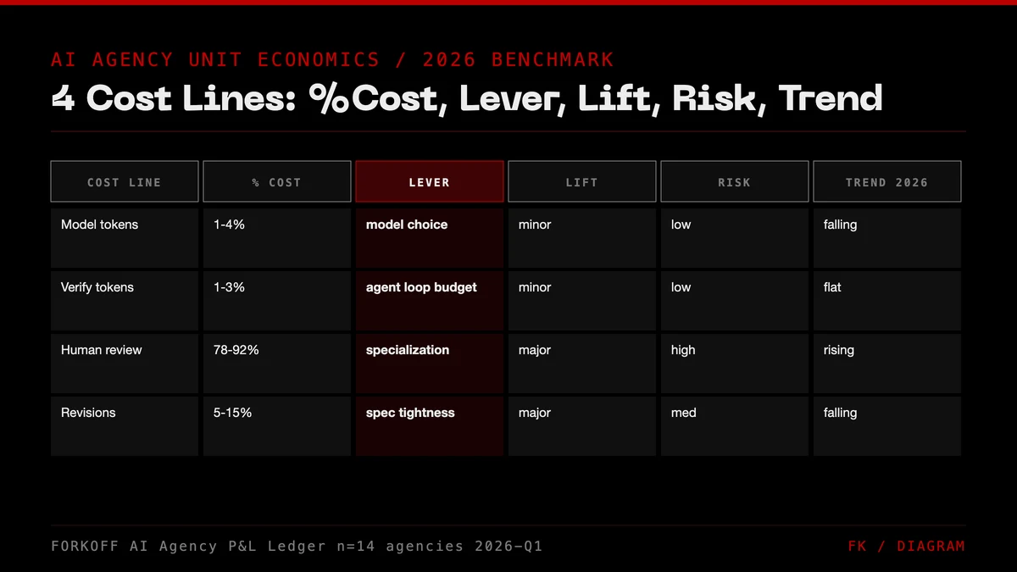Click the specialization lever cell

[x=430, y=364]
